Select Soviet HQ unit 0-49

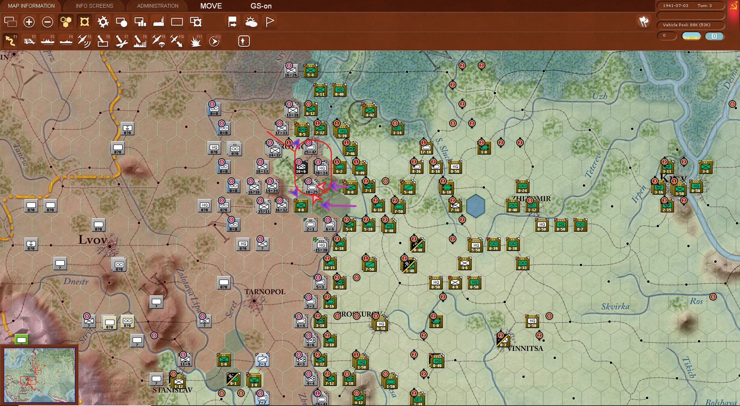coord(437,361)
